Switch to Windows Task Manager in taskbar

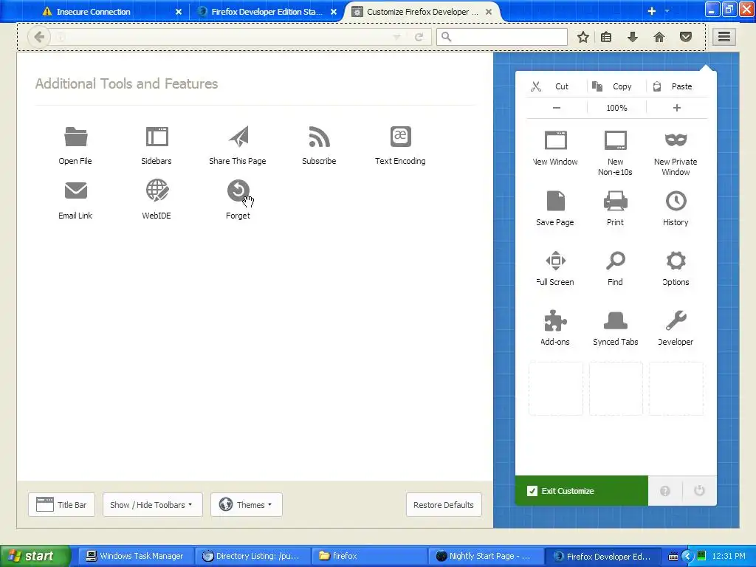click(136, 556)
